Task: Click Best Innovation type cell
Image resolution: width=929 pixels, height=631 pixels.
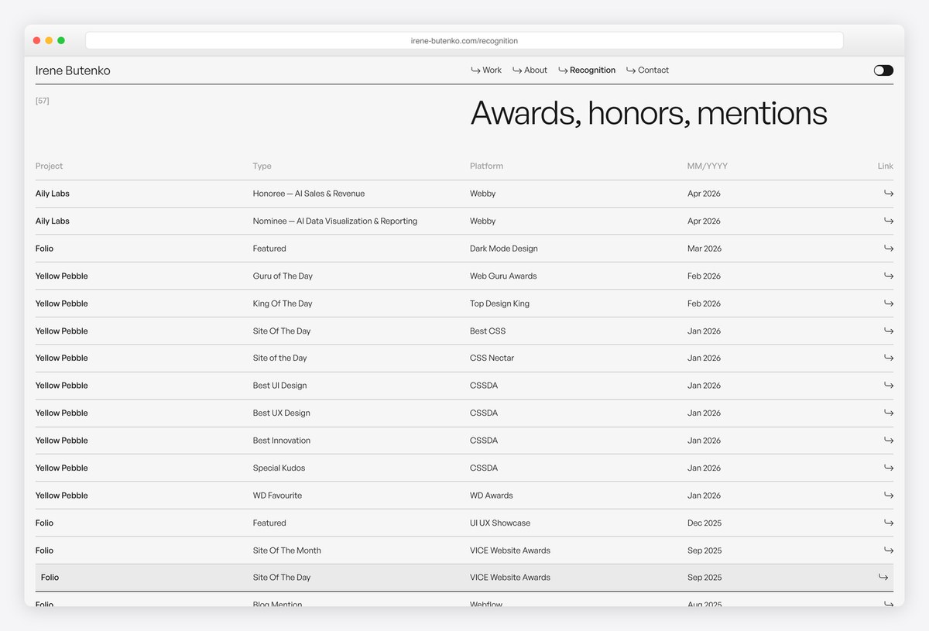Action: [282, 441]
